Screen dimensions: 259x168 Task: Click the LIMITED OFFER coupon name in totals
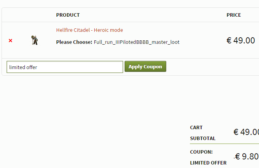tap(208, 163)
